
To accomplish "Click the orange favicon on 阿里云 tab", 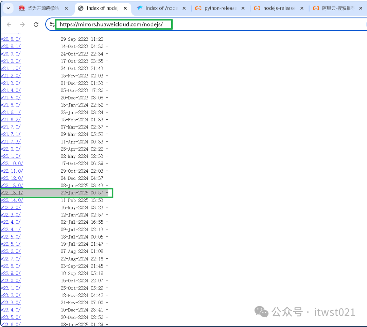I will (x=316, y=8).
